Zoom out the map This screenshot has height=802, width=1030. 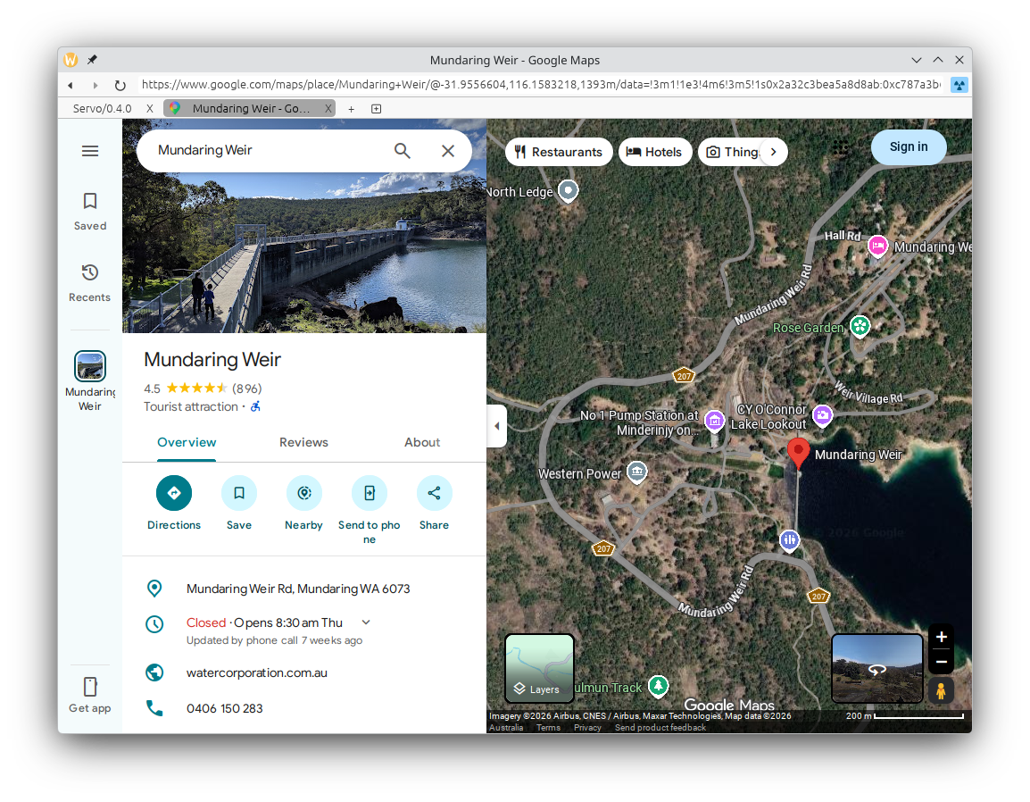[941, 662]
